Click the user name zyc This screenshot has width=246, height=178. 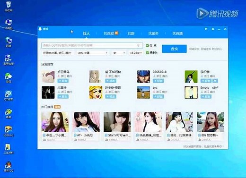[155, 87]
